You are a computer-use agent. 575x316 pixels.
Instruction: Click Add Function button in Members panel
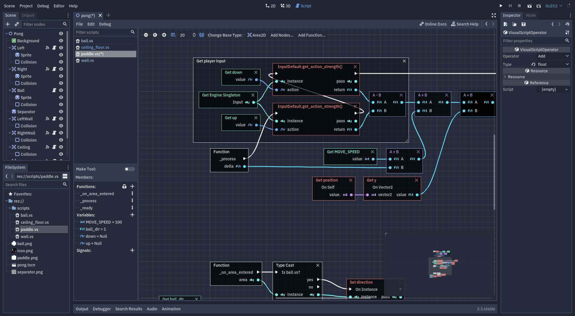click(x=132, y=186)
